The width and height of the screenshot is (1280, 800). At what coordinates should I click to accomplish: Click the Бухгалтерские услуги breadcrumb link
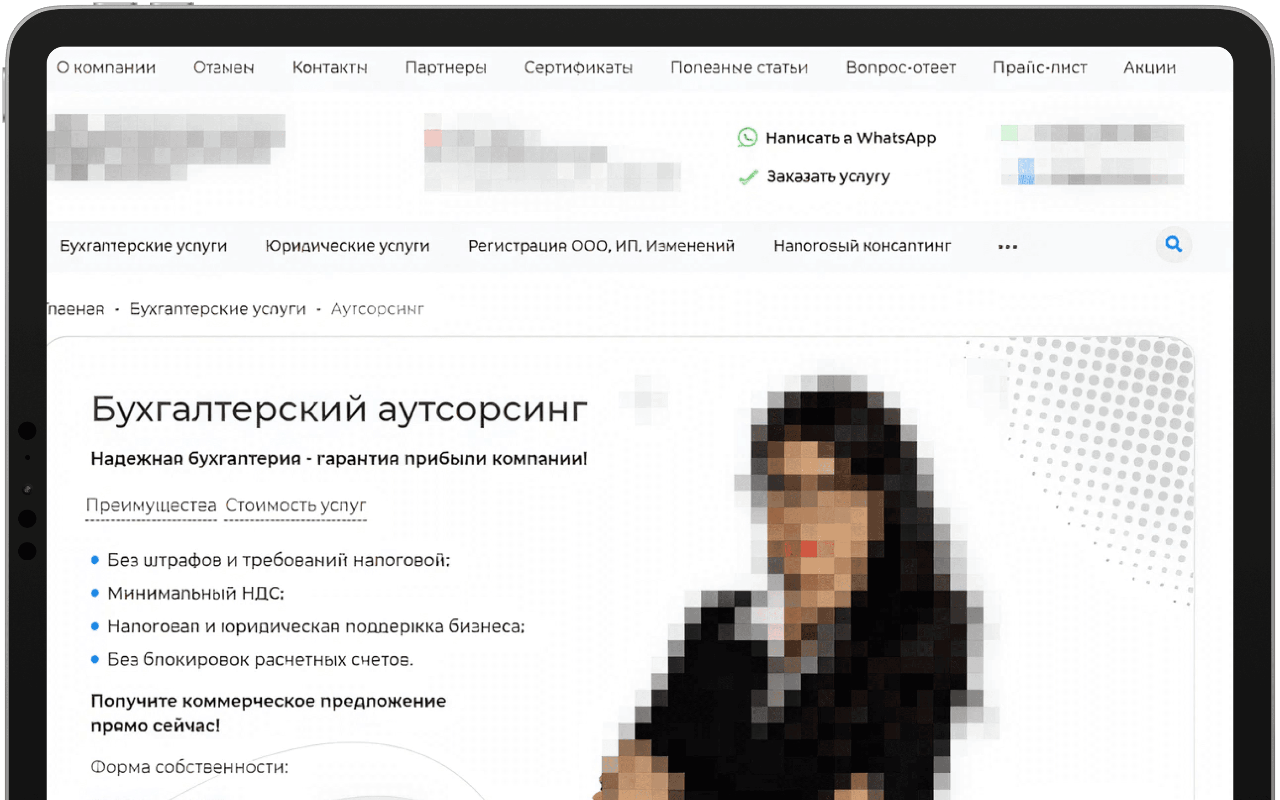pos(217,309)
